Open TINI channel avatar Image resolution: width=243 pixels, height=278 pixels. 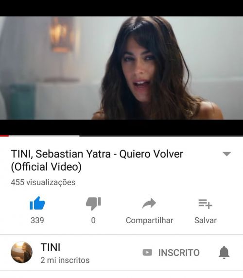[x=21, y=252]
